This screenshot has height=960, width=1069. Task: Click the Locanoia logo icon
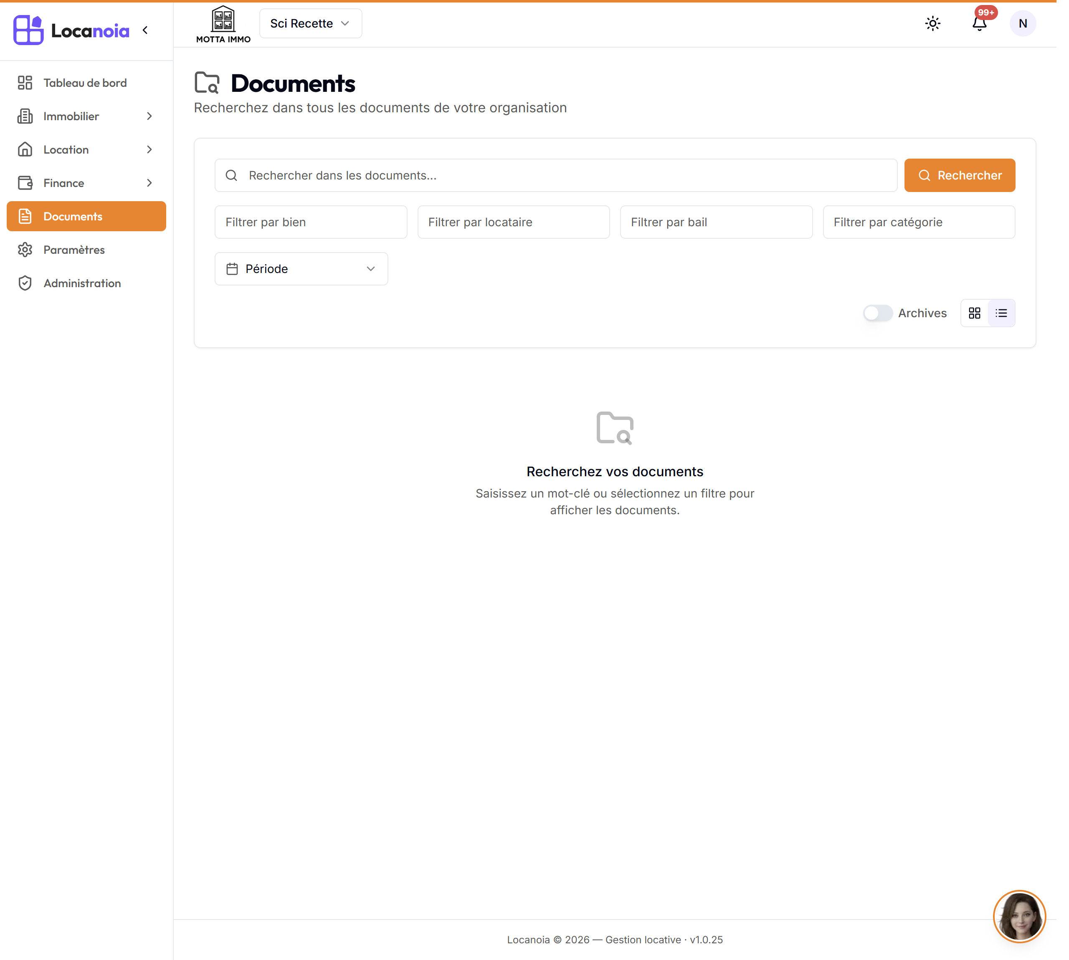[28, 30]
